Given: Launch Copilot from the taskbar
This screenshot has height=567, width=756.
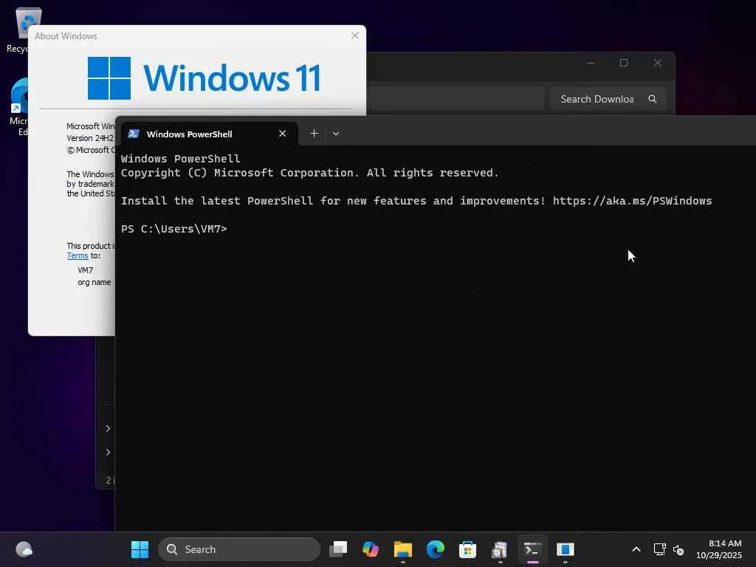Looking at the screenshot, I should 371,549.
